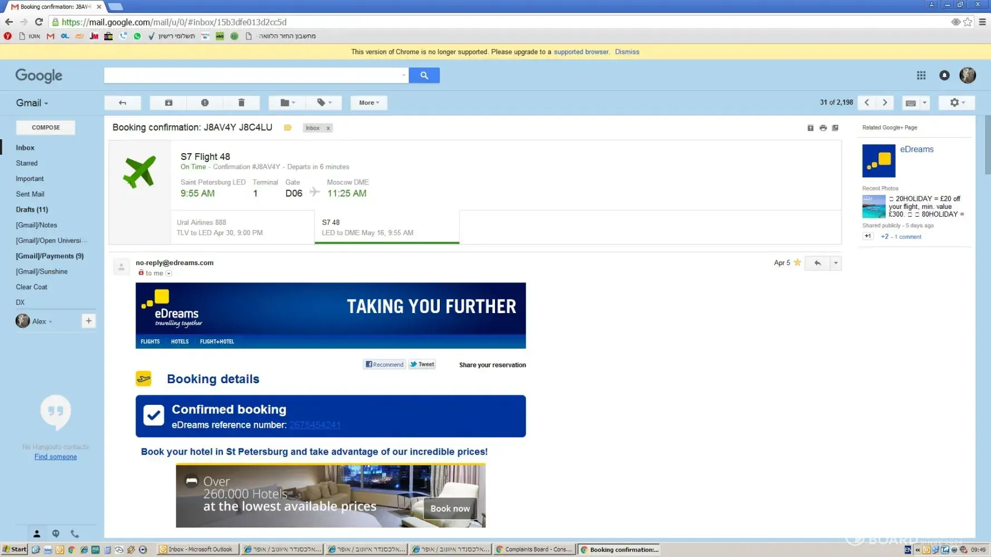
Task: Delete this email with the trash icon
Action: tap(241, 102)
